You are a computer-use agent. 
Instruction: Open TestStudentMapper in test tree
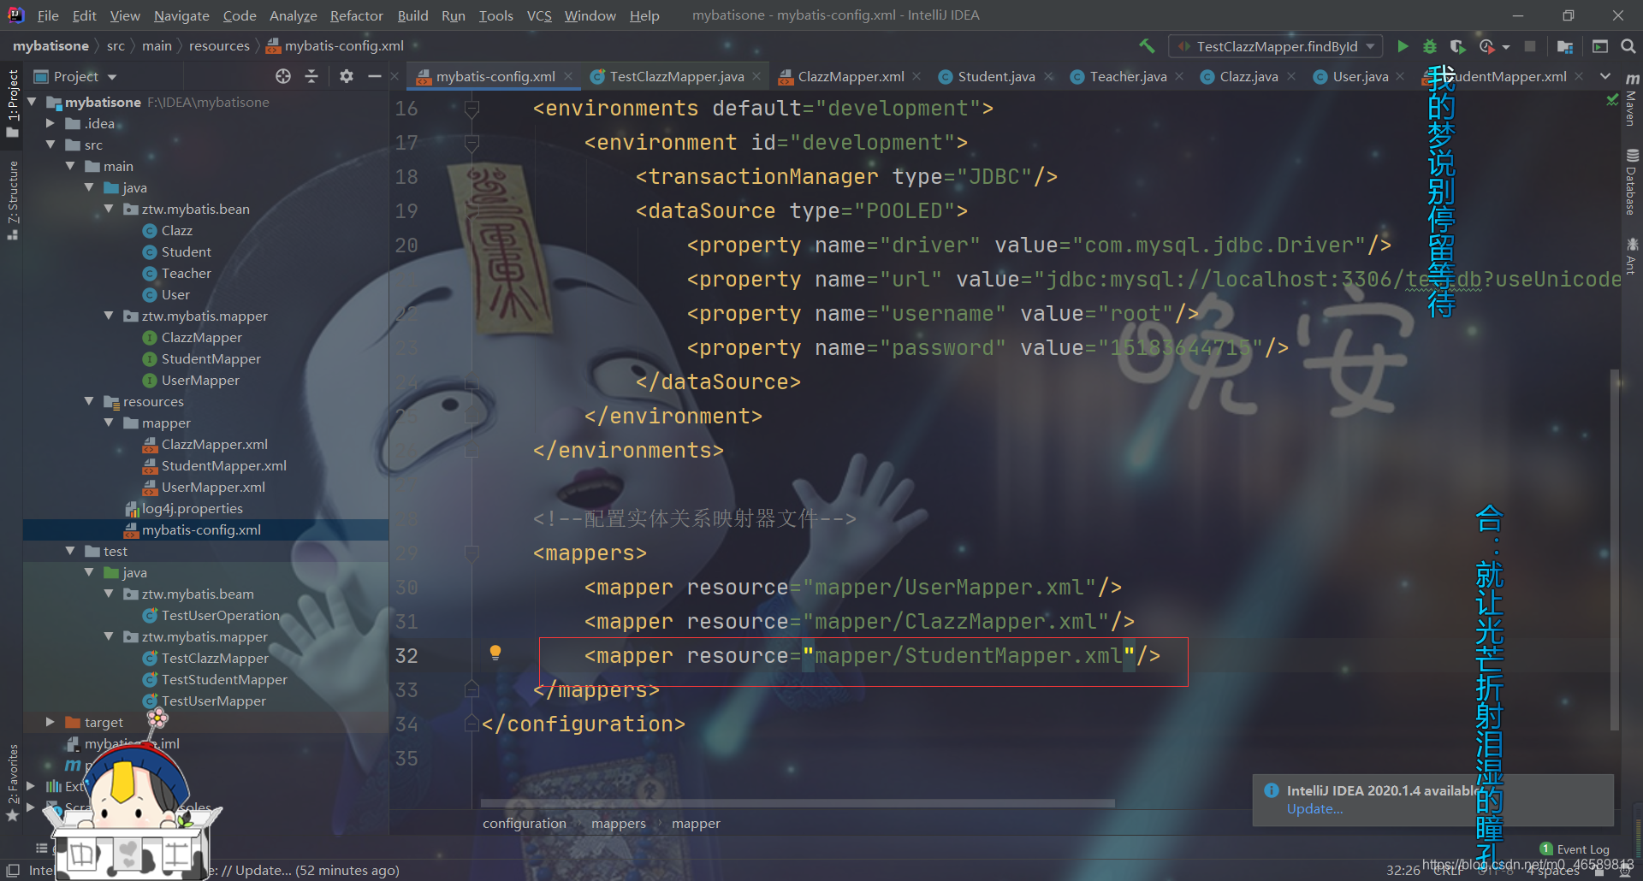coord(224,679)
